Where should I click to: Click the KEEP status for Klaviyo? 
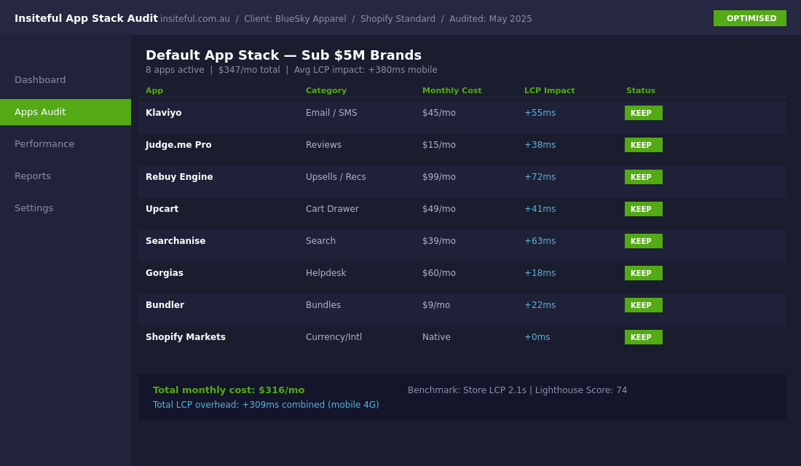click(644, 113)
